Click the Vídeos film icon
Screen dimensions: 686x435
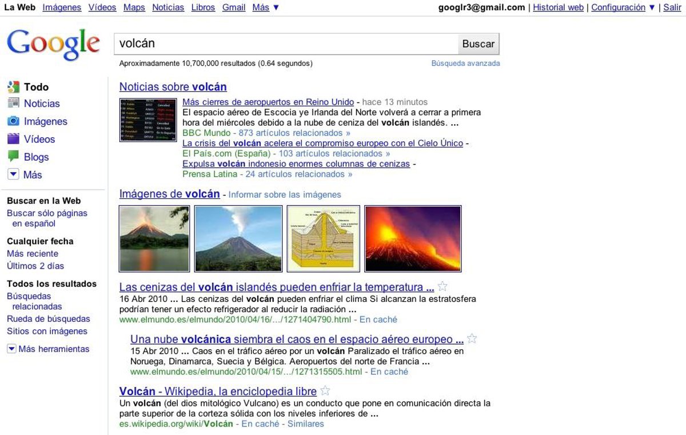click(x=13, y=139)
